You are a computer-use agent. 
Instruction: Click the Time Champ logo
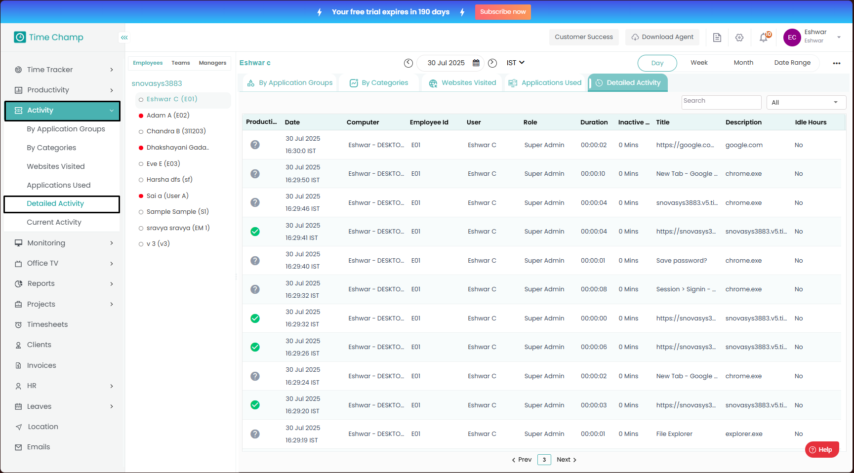tap(48, 38)
